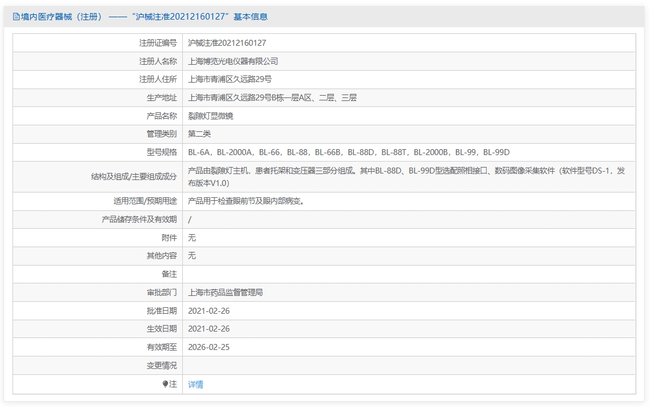
Task: Click the 批准日期 label
Action: tap(161, 311)
